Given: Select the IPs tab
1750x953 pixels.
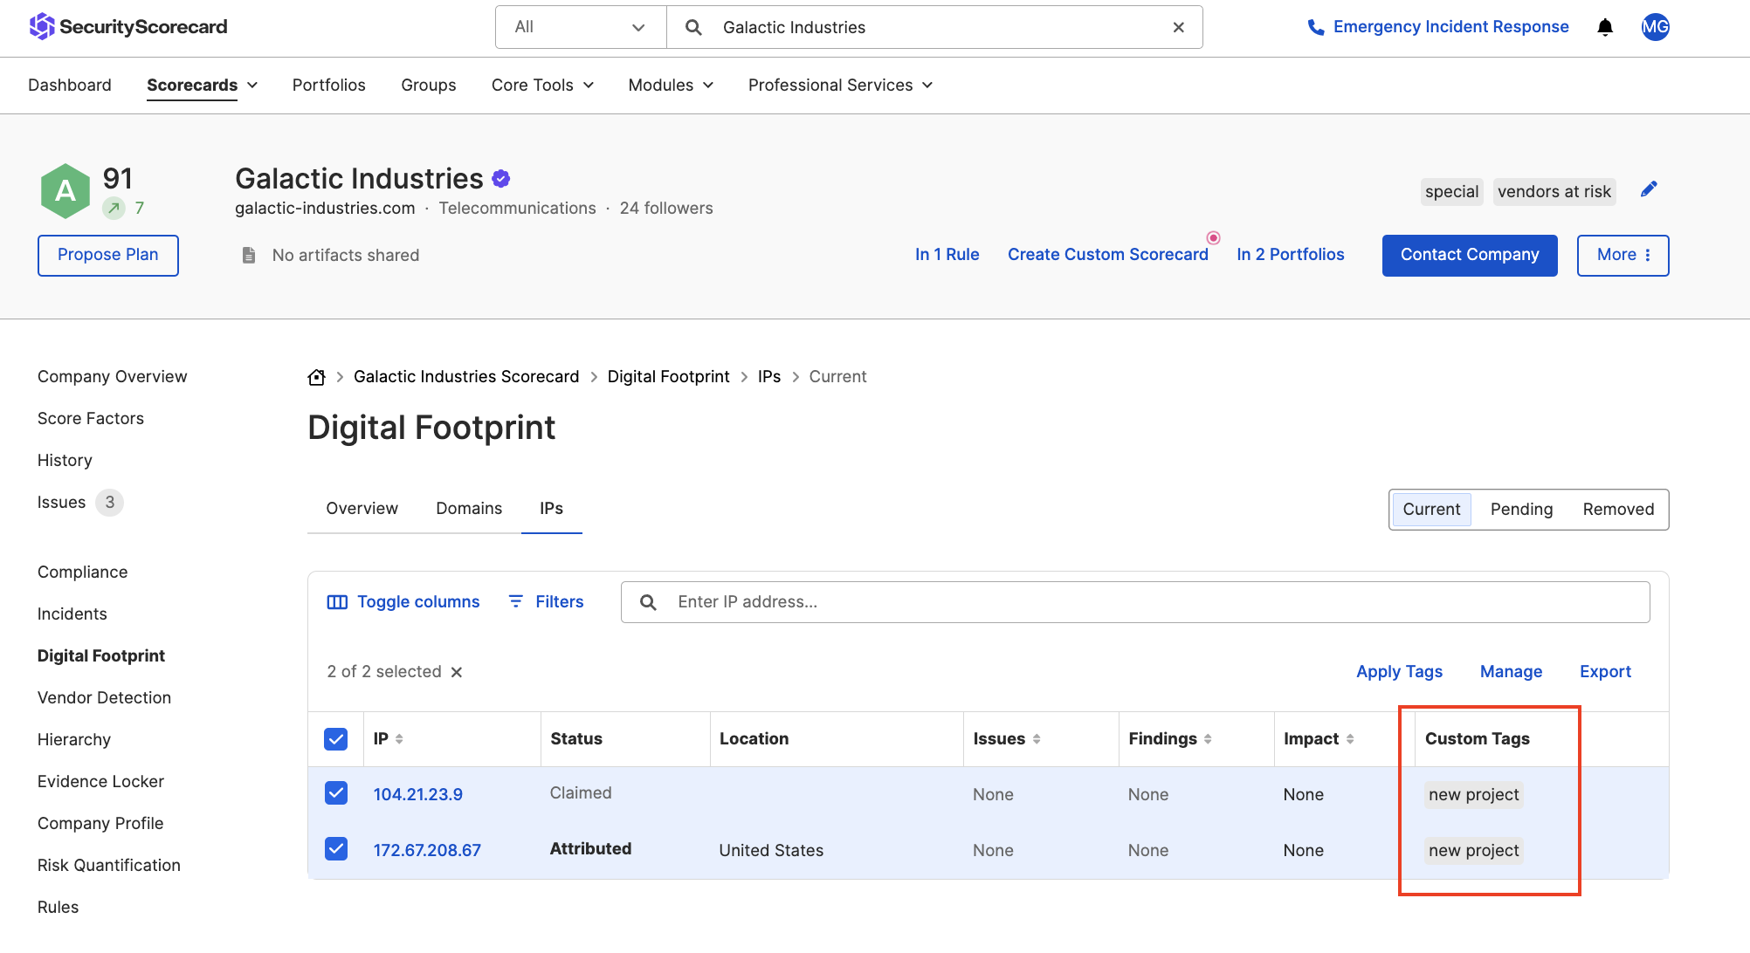Looking at the screenshot, I should (x=551, y=509).
